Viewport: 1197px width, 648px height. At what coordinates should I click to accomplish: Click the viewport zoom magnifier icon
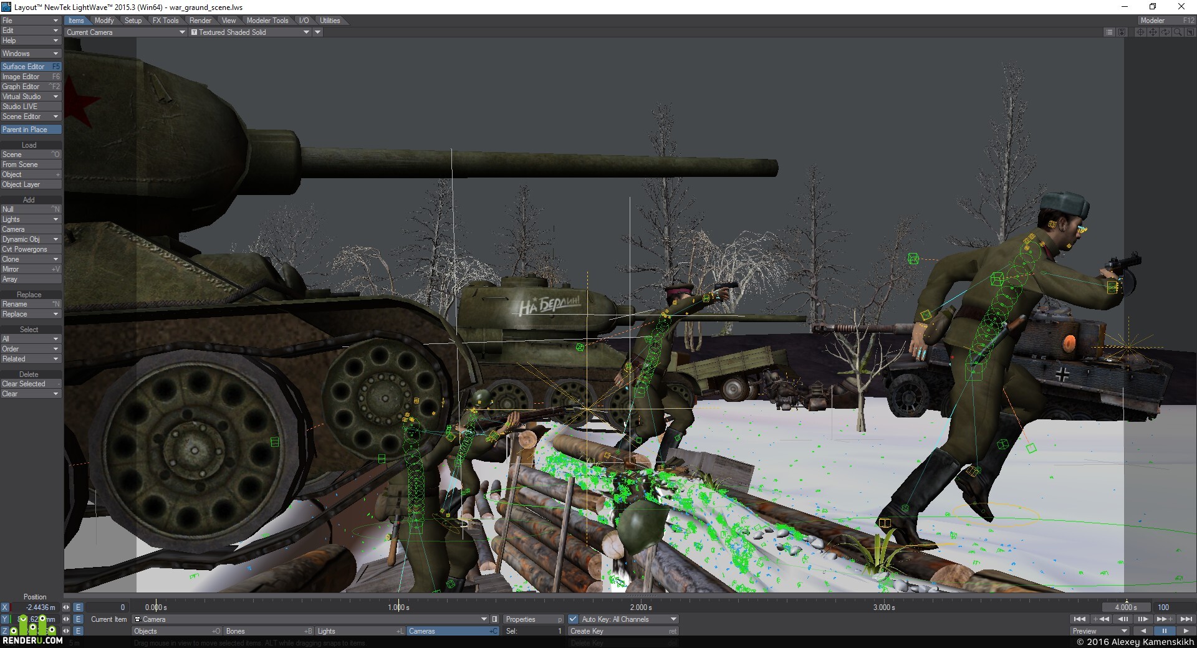pos(1178,32)
